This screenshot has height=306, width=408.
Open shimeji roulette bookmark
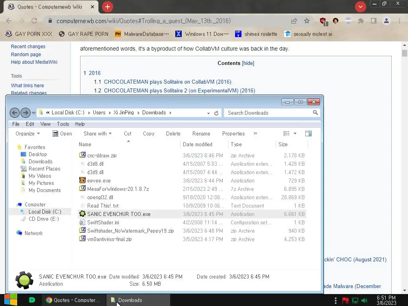(256, 34)
